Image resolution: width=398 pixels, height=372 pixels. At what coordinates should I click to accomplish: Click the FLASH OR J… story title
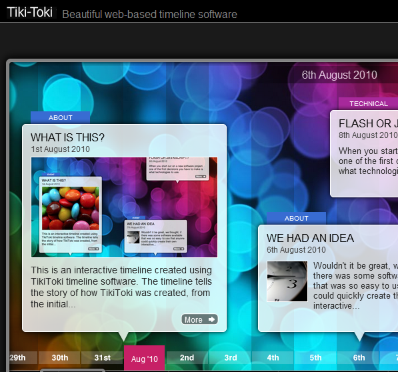click(x=368, y=123)
